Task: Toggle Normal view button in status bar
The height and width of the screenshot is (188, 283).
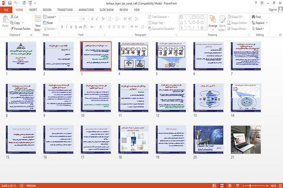Action: (x=214, y=186)
